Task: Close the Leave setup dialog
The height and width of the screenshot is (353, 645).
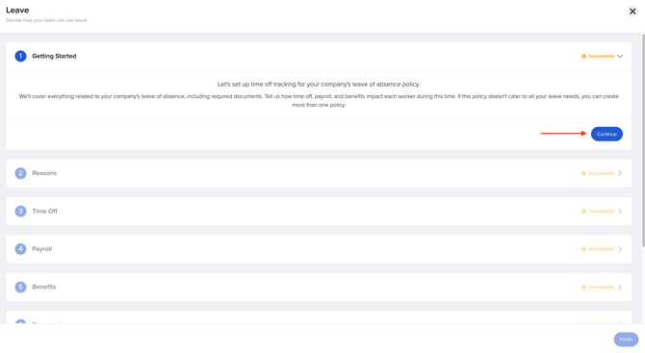Action: tap(632, 12)
